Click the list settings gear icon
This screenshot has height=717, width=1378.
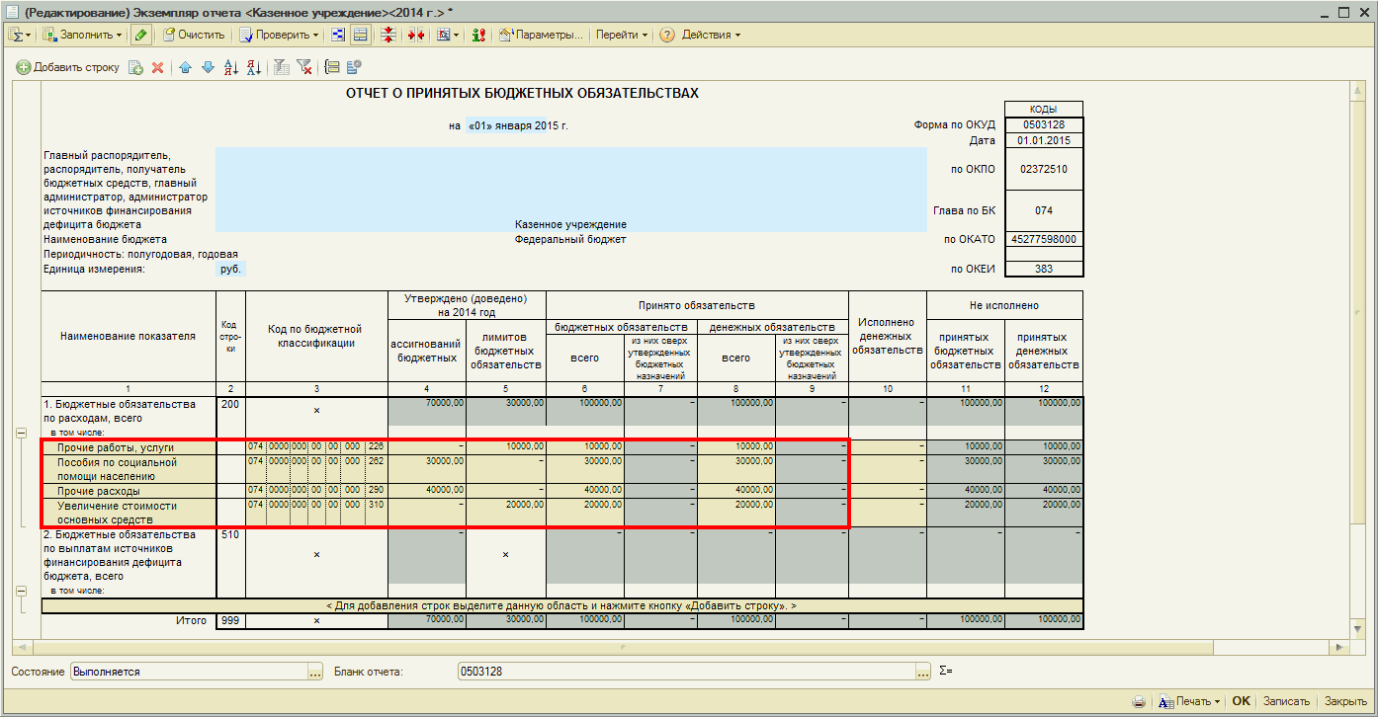(354, 67)
